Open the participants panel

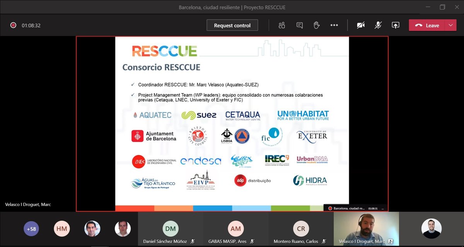click(x=281, y=26)
